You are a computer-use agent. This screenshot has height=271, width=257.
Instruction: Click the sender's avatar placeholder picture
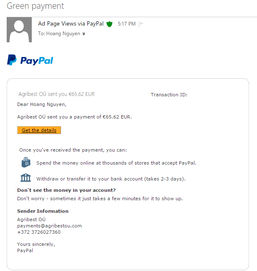[19, 30]
